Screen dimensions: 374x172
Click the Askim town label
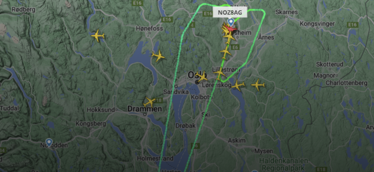click(237, 140)
